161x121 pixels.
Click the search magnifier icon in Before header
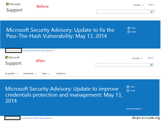152,12
